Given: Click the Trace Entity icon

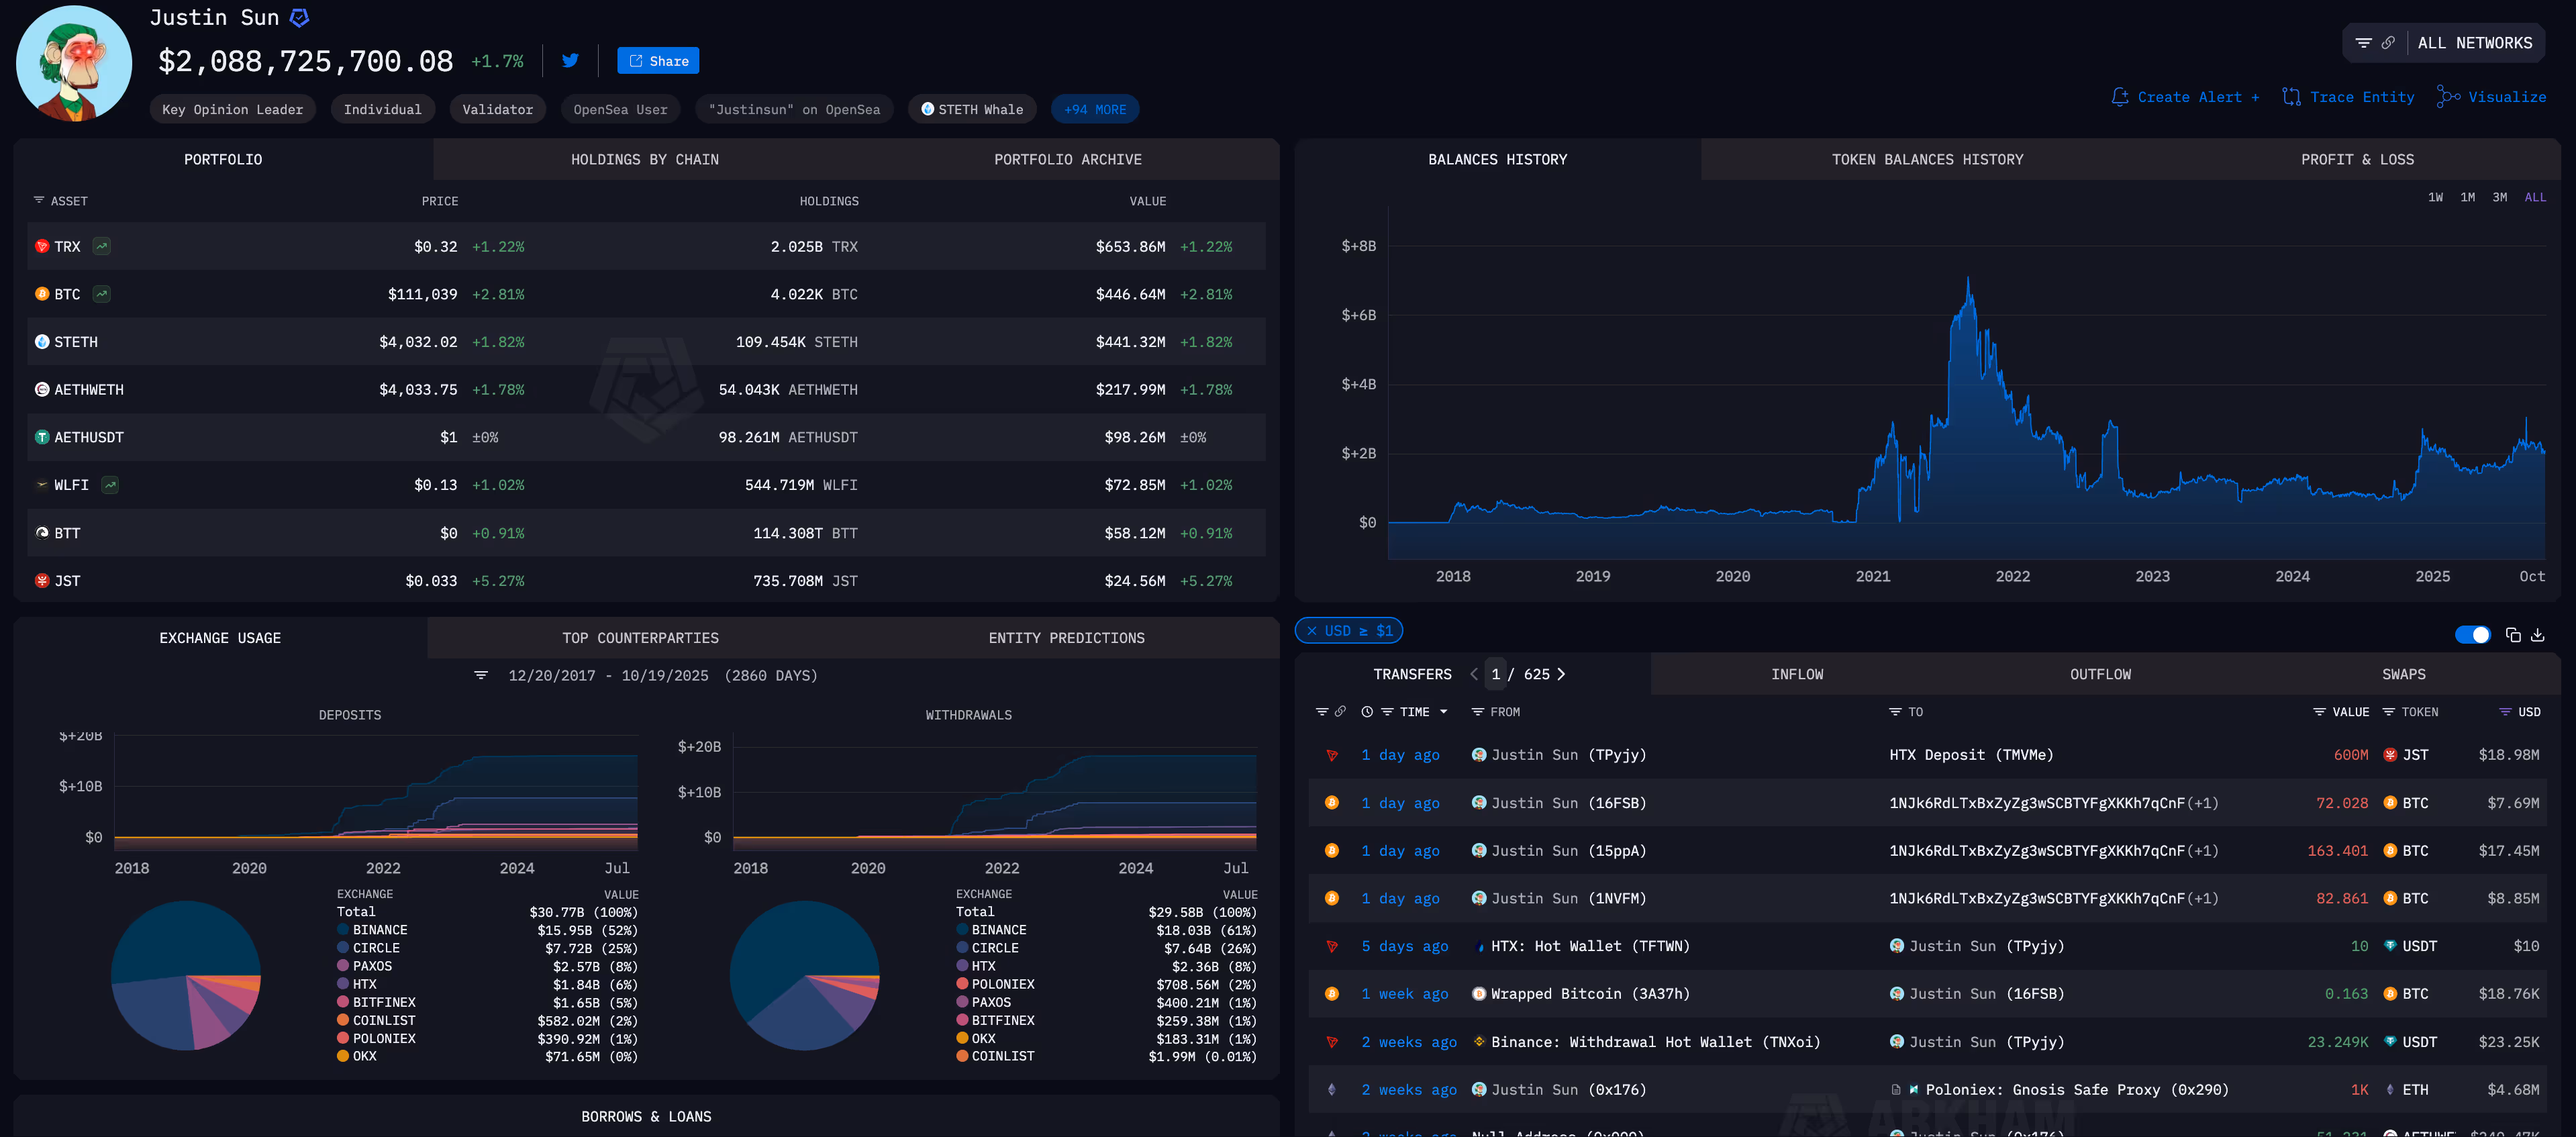Looking at the screenshot, I should [2291, 97].
